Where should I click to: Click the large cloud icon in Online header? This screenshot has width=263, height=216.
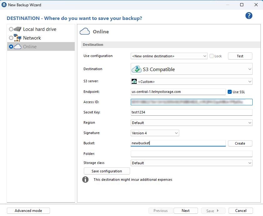point(85,31)
